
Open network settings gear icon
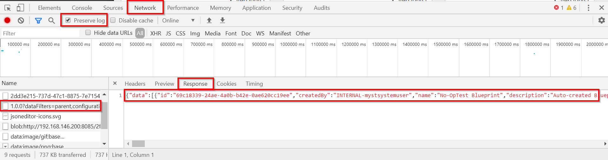pos(601,21)
